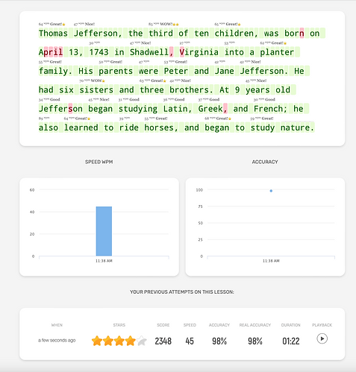
Task: Click the third gold star rating
Action: click(x=119, y=341)
